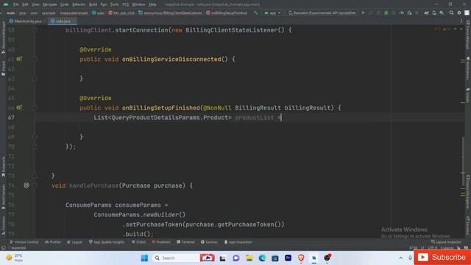
Task: Open the Device Manager toolbar icon
Action: point(434,13)
